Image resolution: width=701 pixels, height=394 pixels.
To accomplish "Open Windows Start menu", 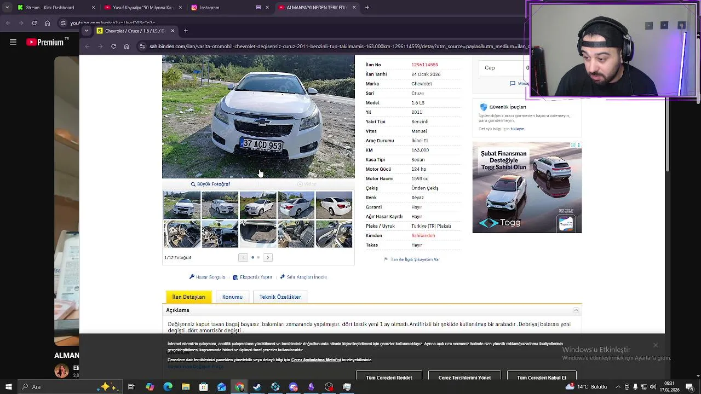I will click(x=8, y=387).
